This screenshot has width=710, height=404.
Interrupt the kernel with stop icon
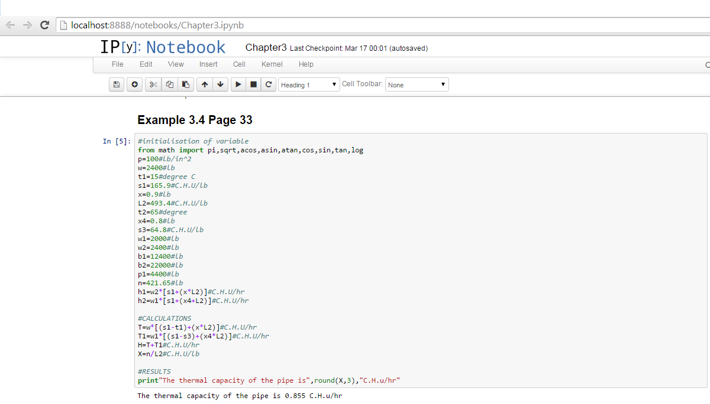coord(253,84)
